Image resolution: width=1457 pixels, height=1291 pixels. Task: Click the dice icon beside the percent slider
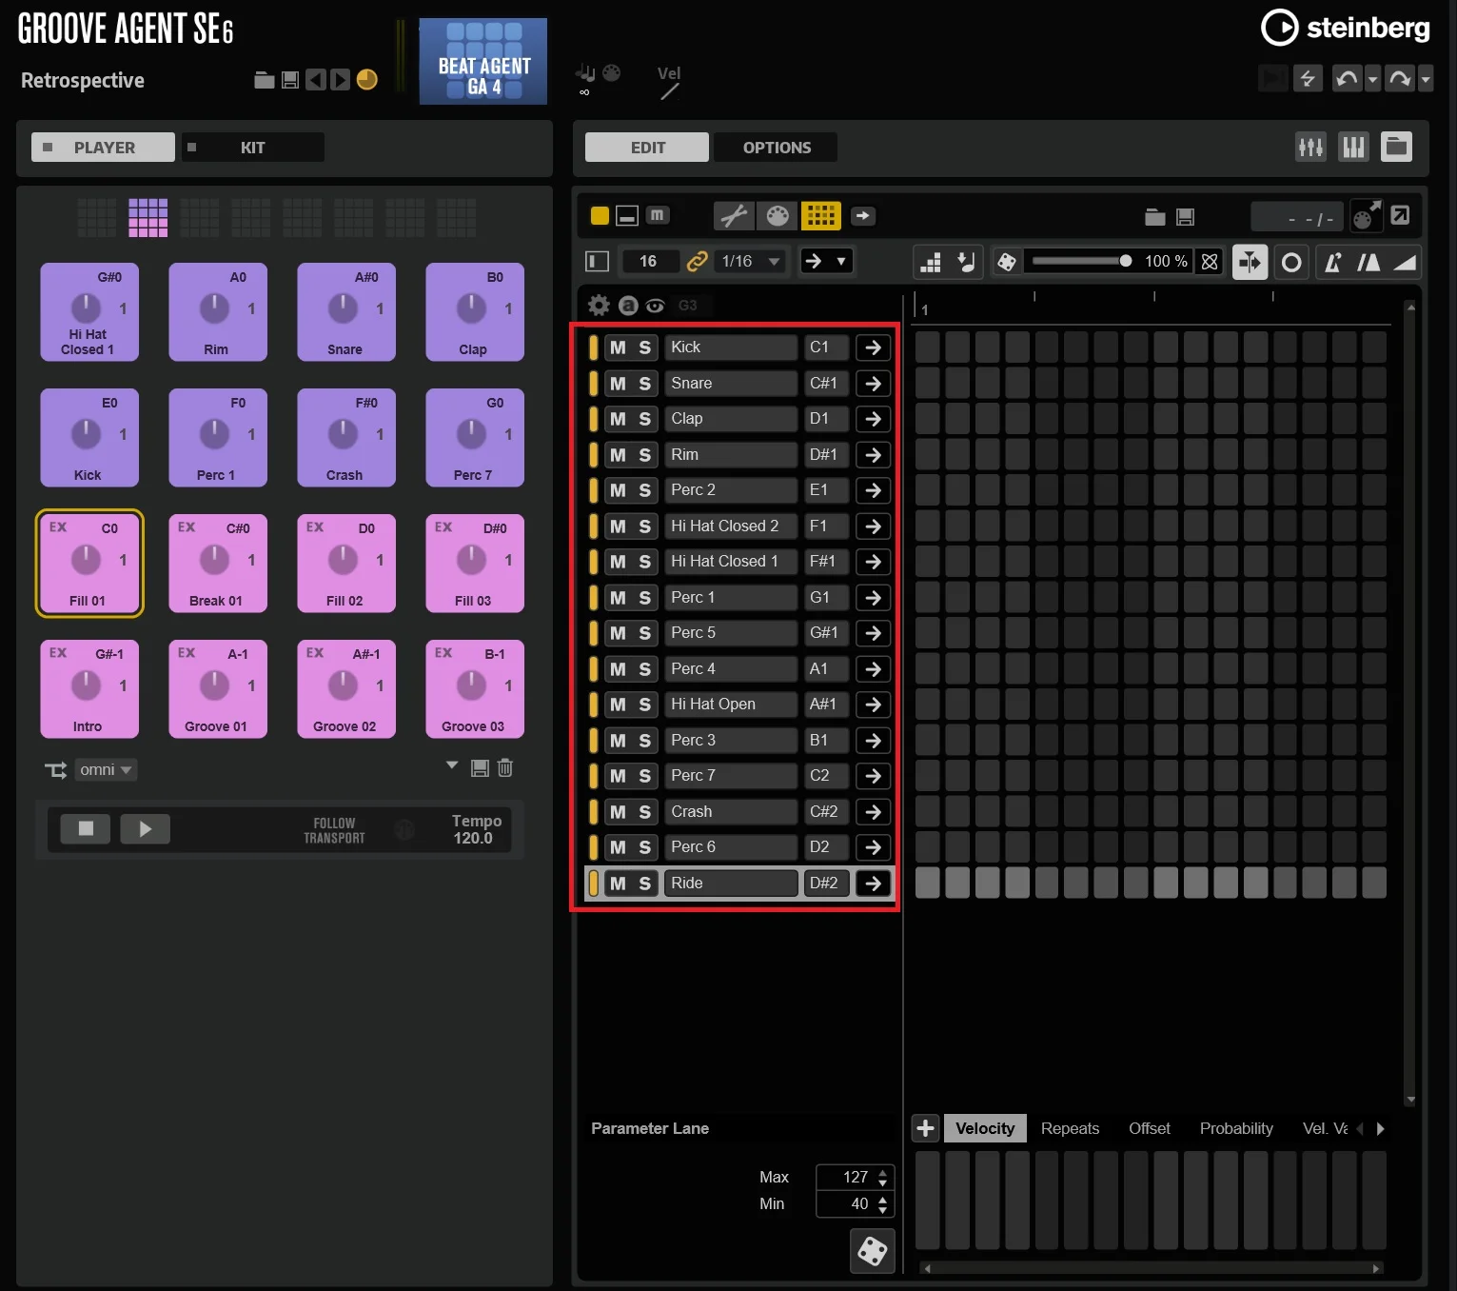pyautogui.click(x=1007, y=262)
